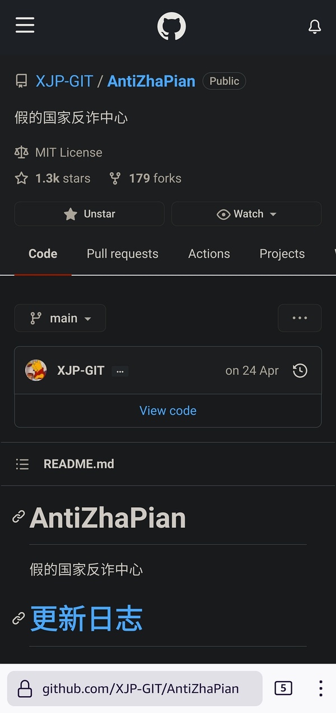This screenshot has height=713, width=336.
Task: Open the Projects tab
Action: point(282,254)
